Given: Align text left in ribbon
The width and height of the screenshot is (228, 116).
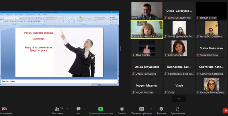Looking at the screenshot, I should [x=29, y=21].
